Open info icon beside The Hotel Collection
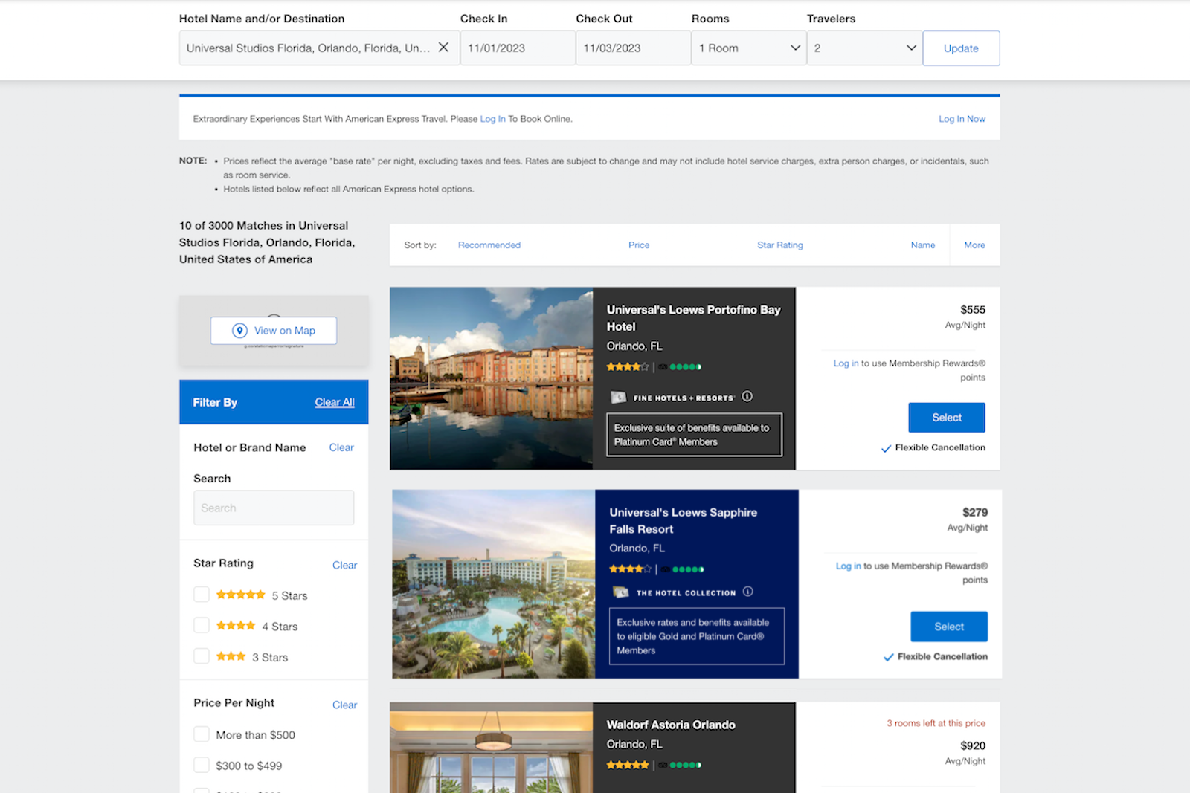The image size is (1190, 793). click(748, 592)
